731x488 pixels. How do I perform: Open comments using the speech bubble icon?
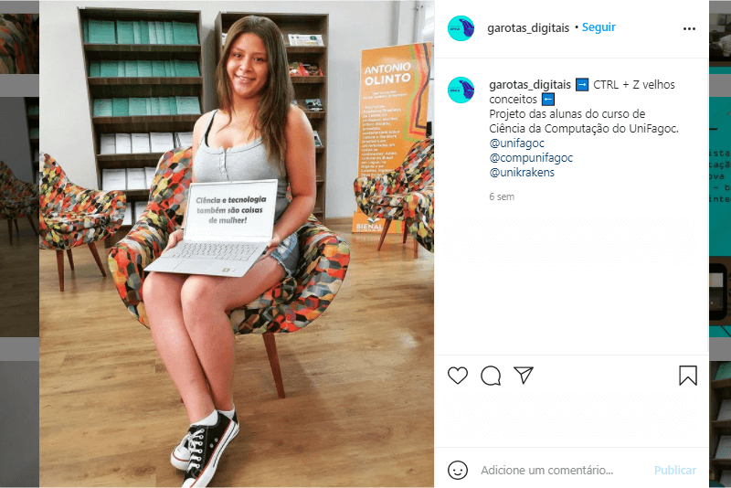[491, 376]
